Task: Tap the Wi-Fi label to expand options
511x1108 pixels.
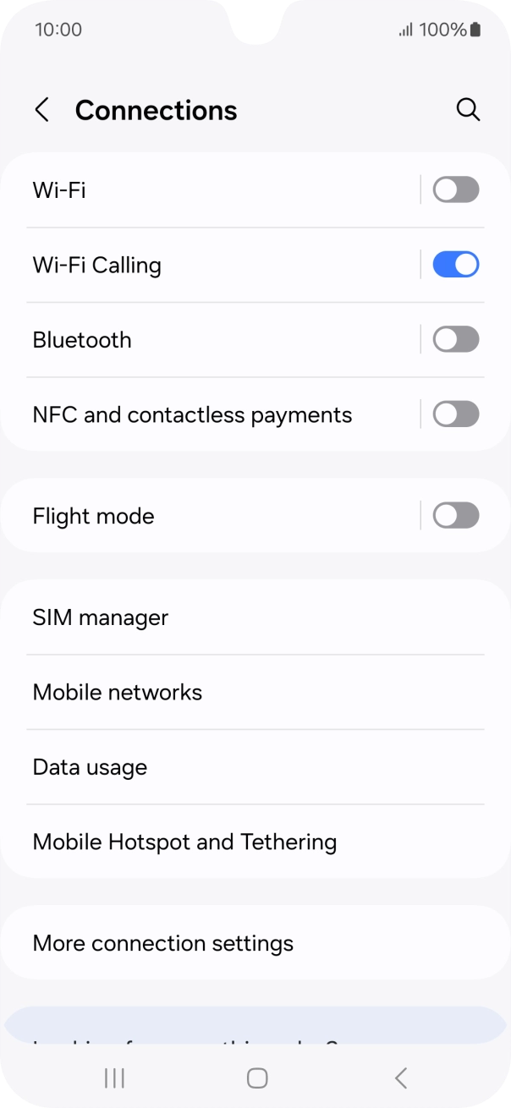Action: point(58,189)
